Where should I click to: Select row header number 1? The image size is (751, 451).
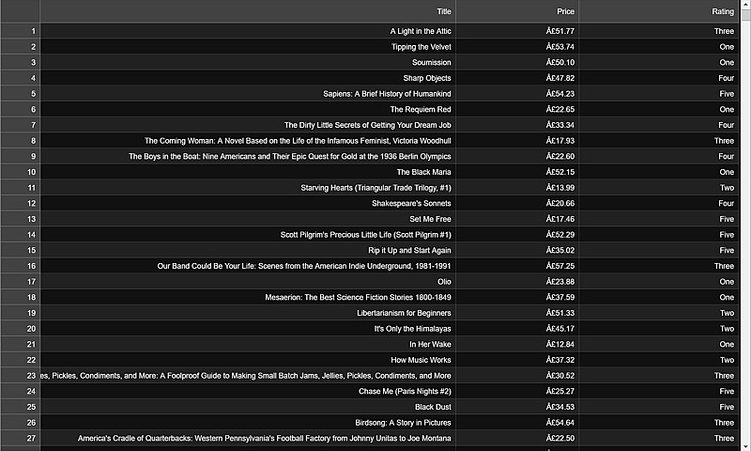(20, 31)
